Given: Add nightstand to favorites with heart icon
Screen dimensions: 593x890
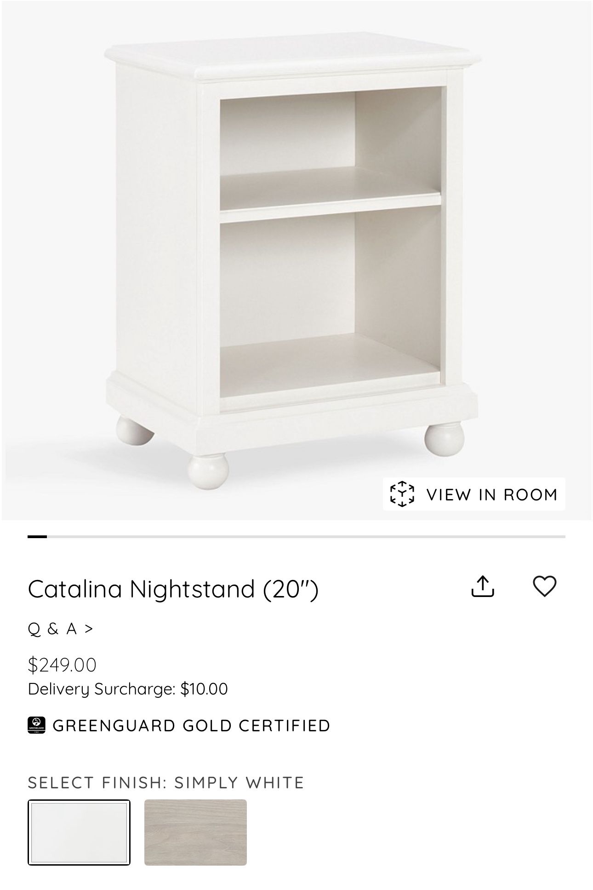Looking at the screenshot, I should tap(544, 586).
